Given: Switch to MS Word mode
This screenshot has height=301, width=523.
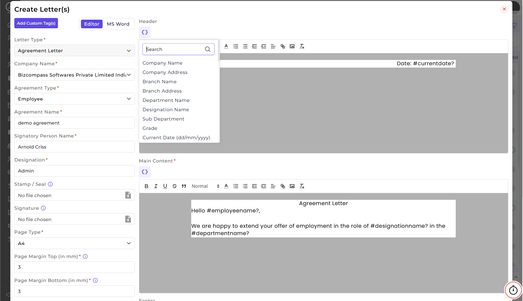Looking at the screenshot, I should (118, 24).
